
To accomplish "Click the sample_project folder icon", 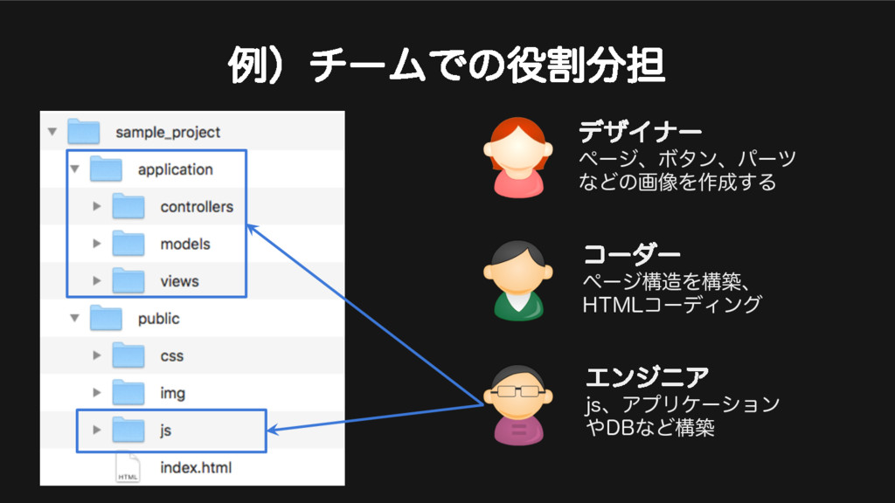I will [83, 131].
